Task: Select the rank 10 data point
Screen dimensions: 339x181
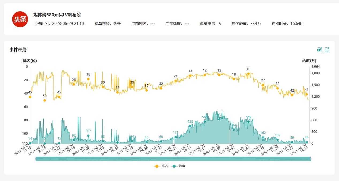Action: 248,74
